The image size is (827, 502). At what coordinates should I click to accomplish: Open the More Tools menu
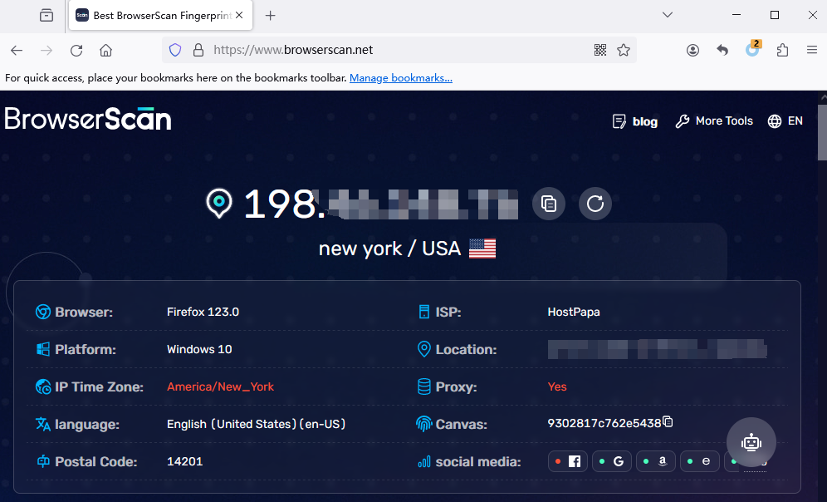714,121
